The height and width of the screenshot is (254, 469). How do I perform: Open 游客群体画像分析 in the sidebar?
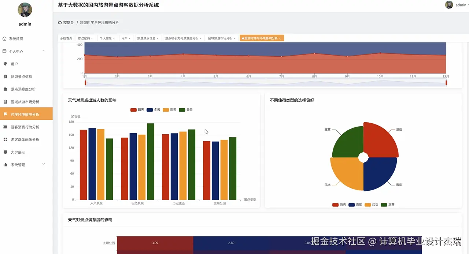(26, 139)
